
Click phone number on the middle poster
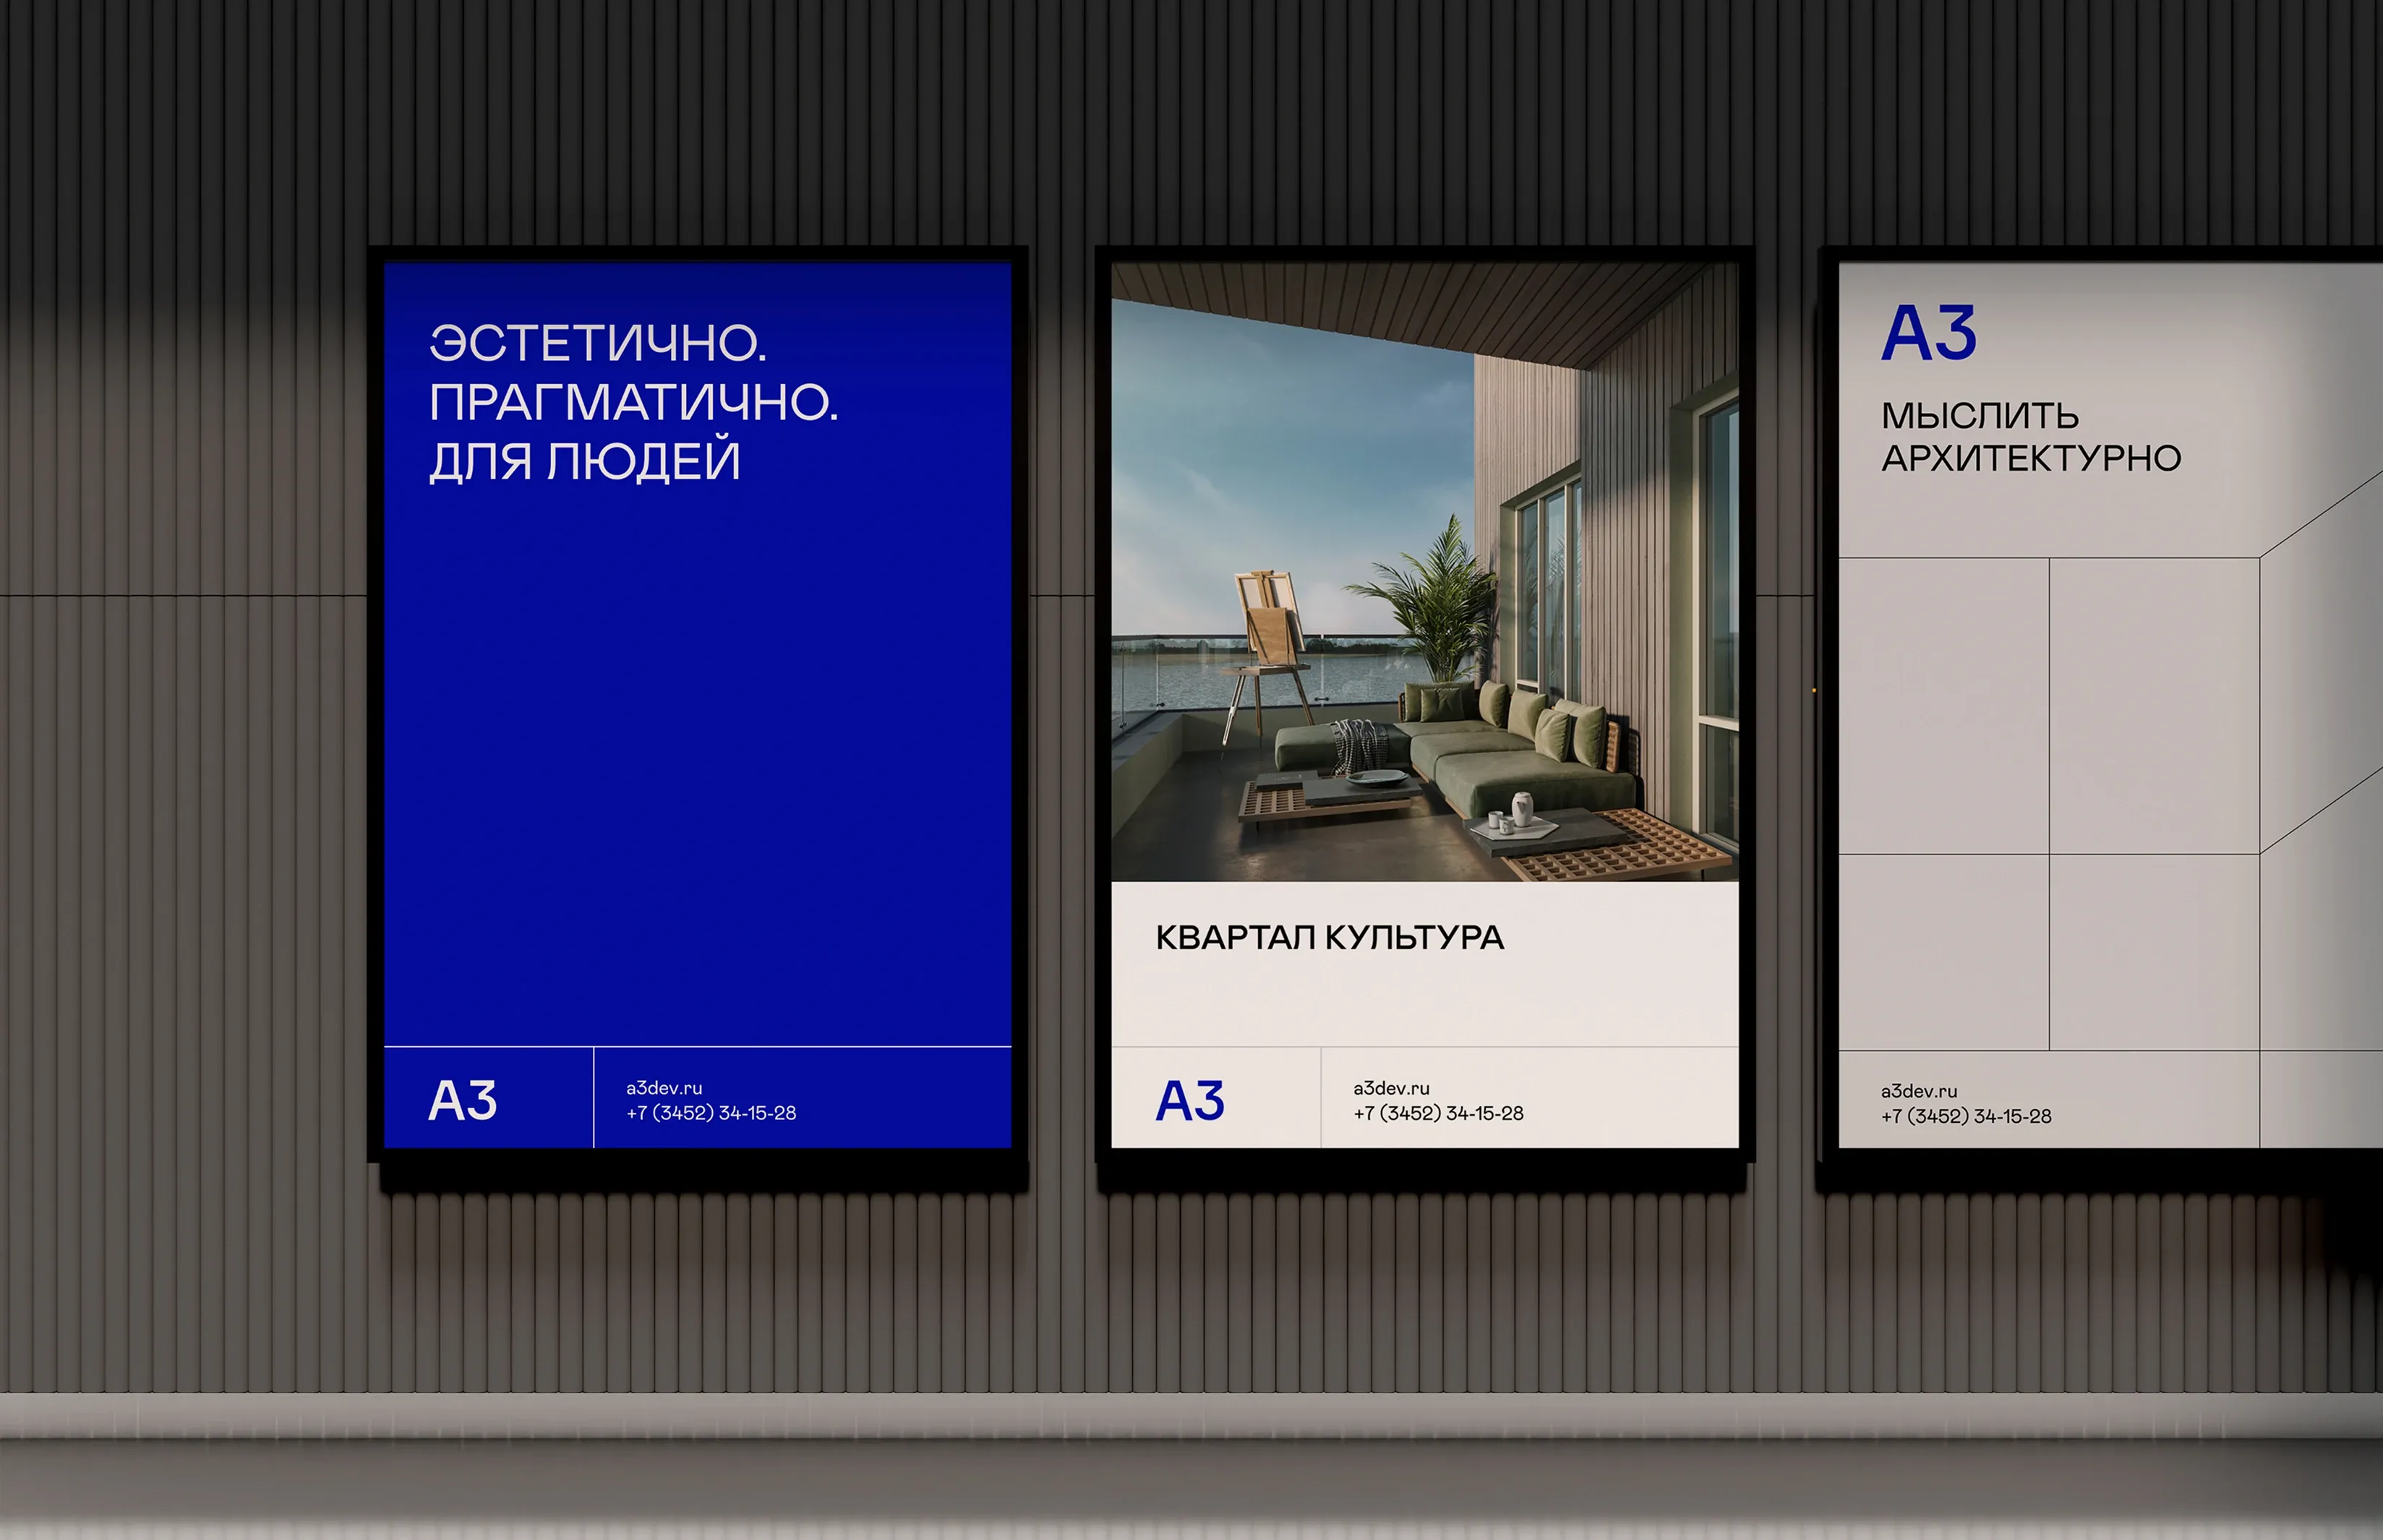click(1438, 1113)
